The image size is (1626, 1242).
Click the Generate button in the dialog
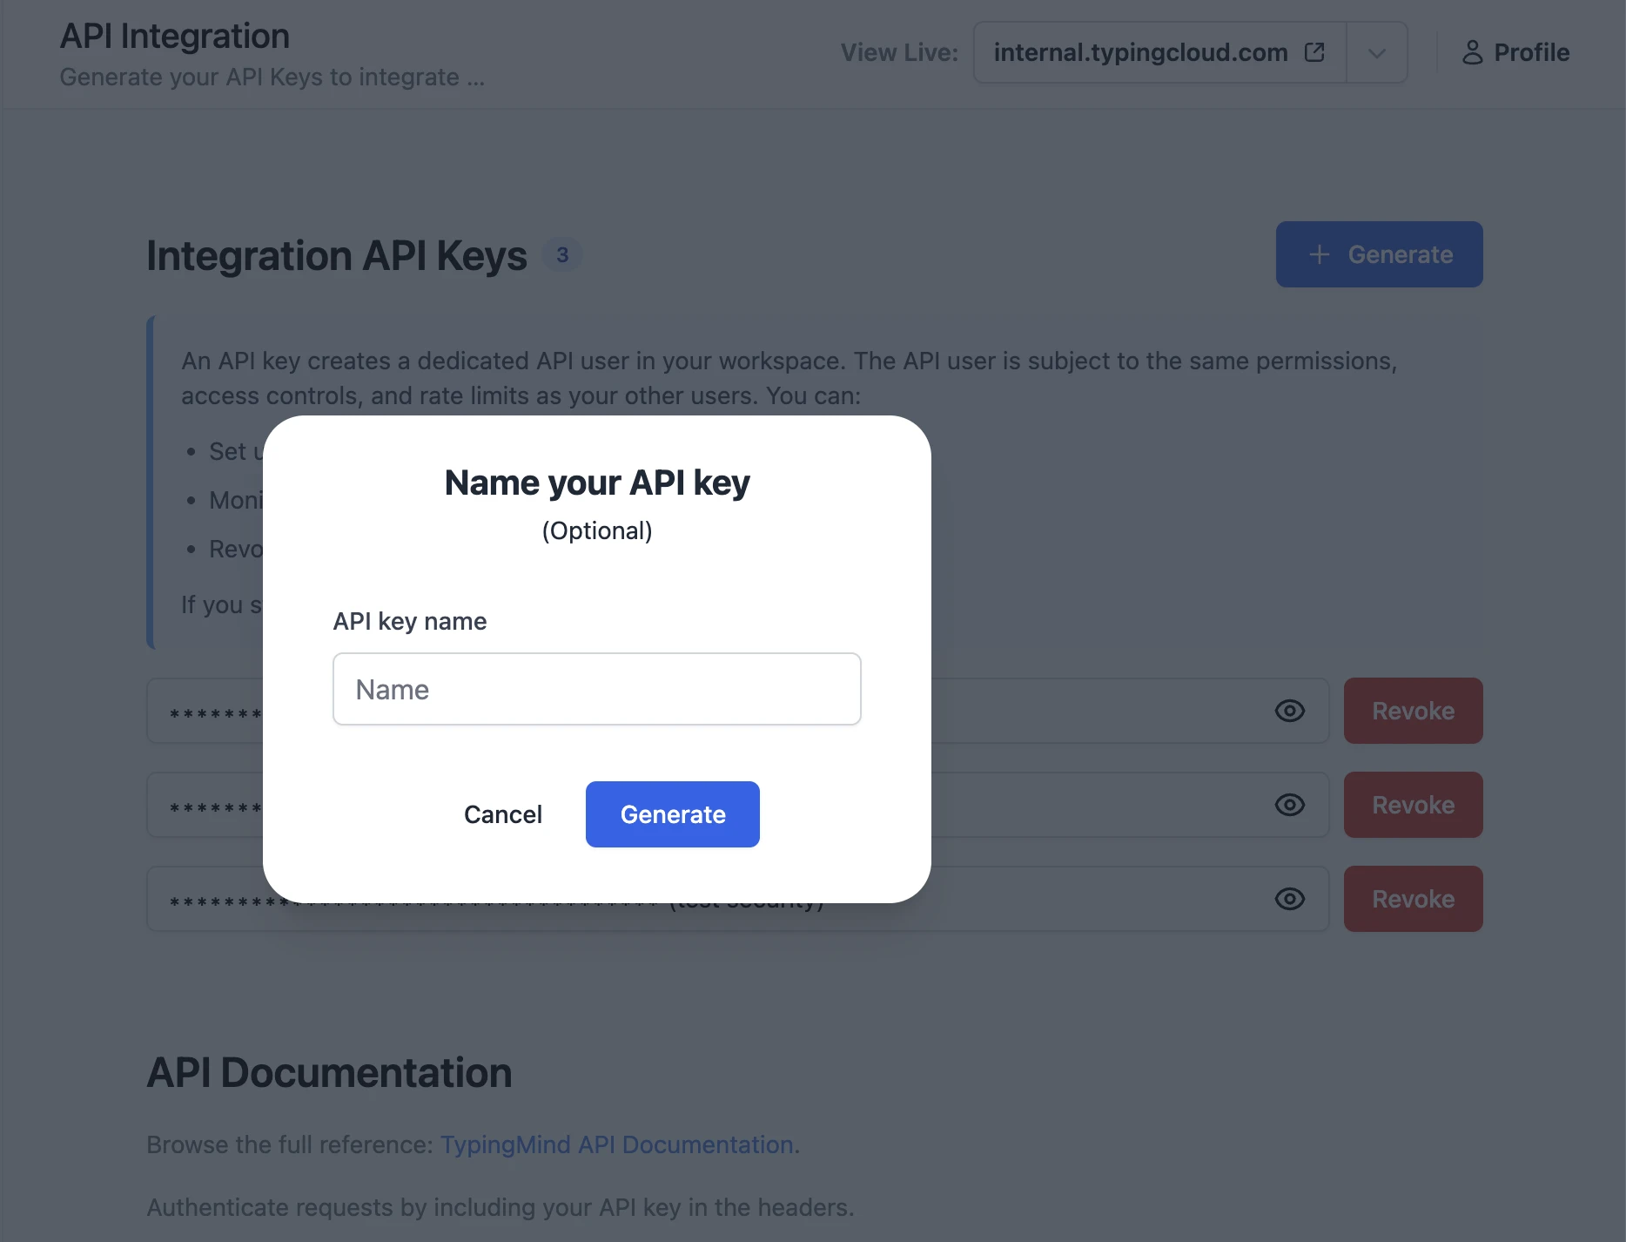[673, 814]
